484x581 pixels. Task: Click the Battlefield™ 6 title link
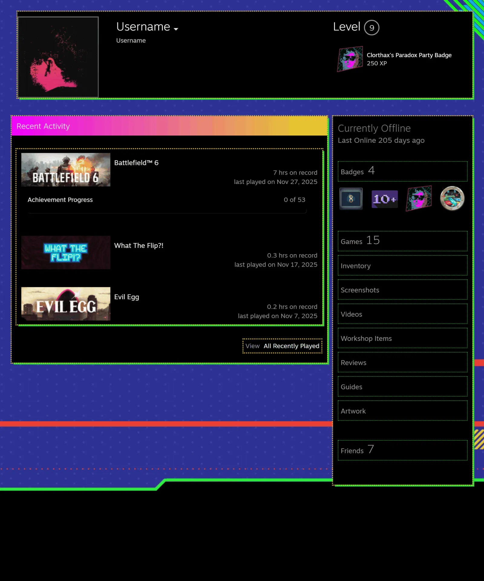(136, 163)
